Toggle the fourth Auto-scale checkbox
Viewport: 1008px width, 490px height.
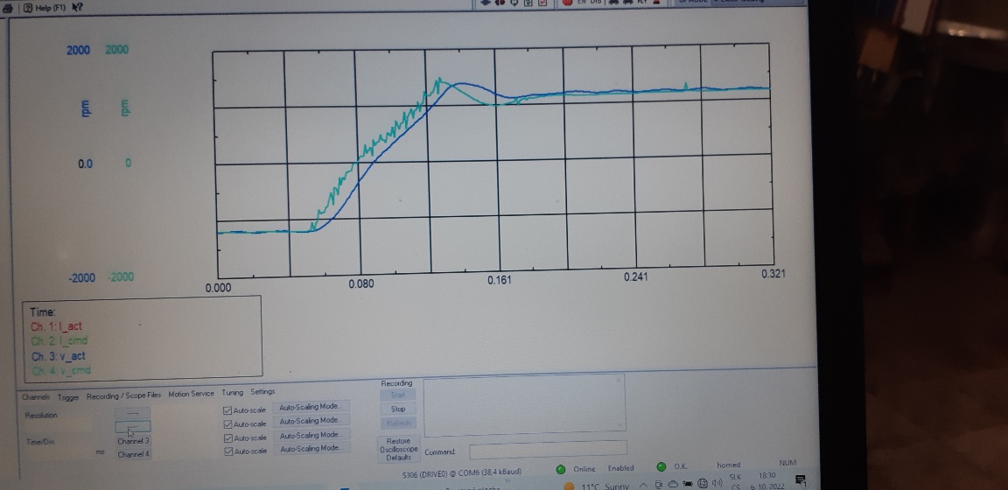point(228,451)
